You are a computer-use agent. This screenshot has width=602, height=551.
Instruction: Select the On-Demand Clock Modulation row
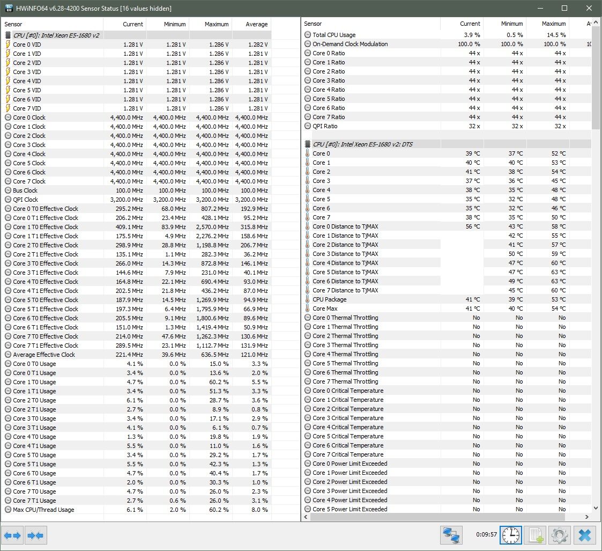pos(446,44)
